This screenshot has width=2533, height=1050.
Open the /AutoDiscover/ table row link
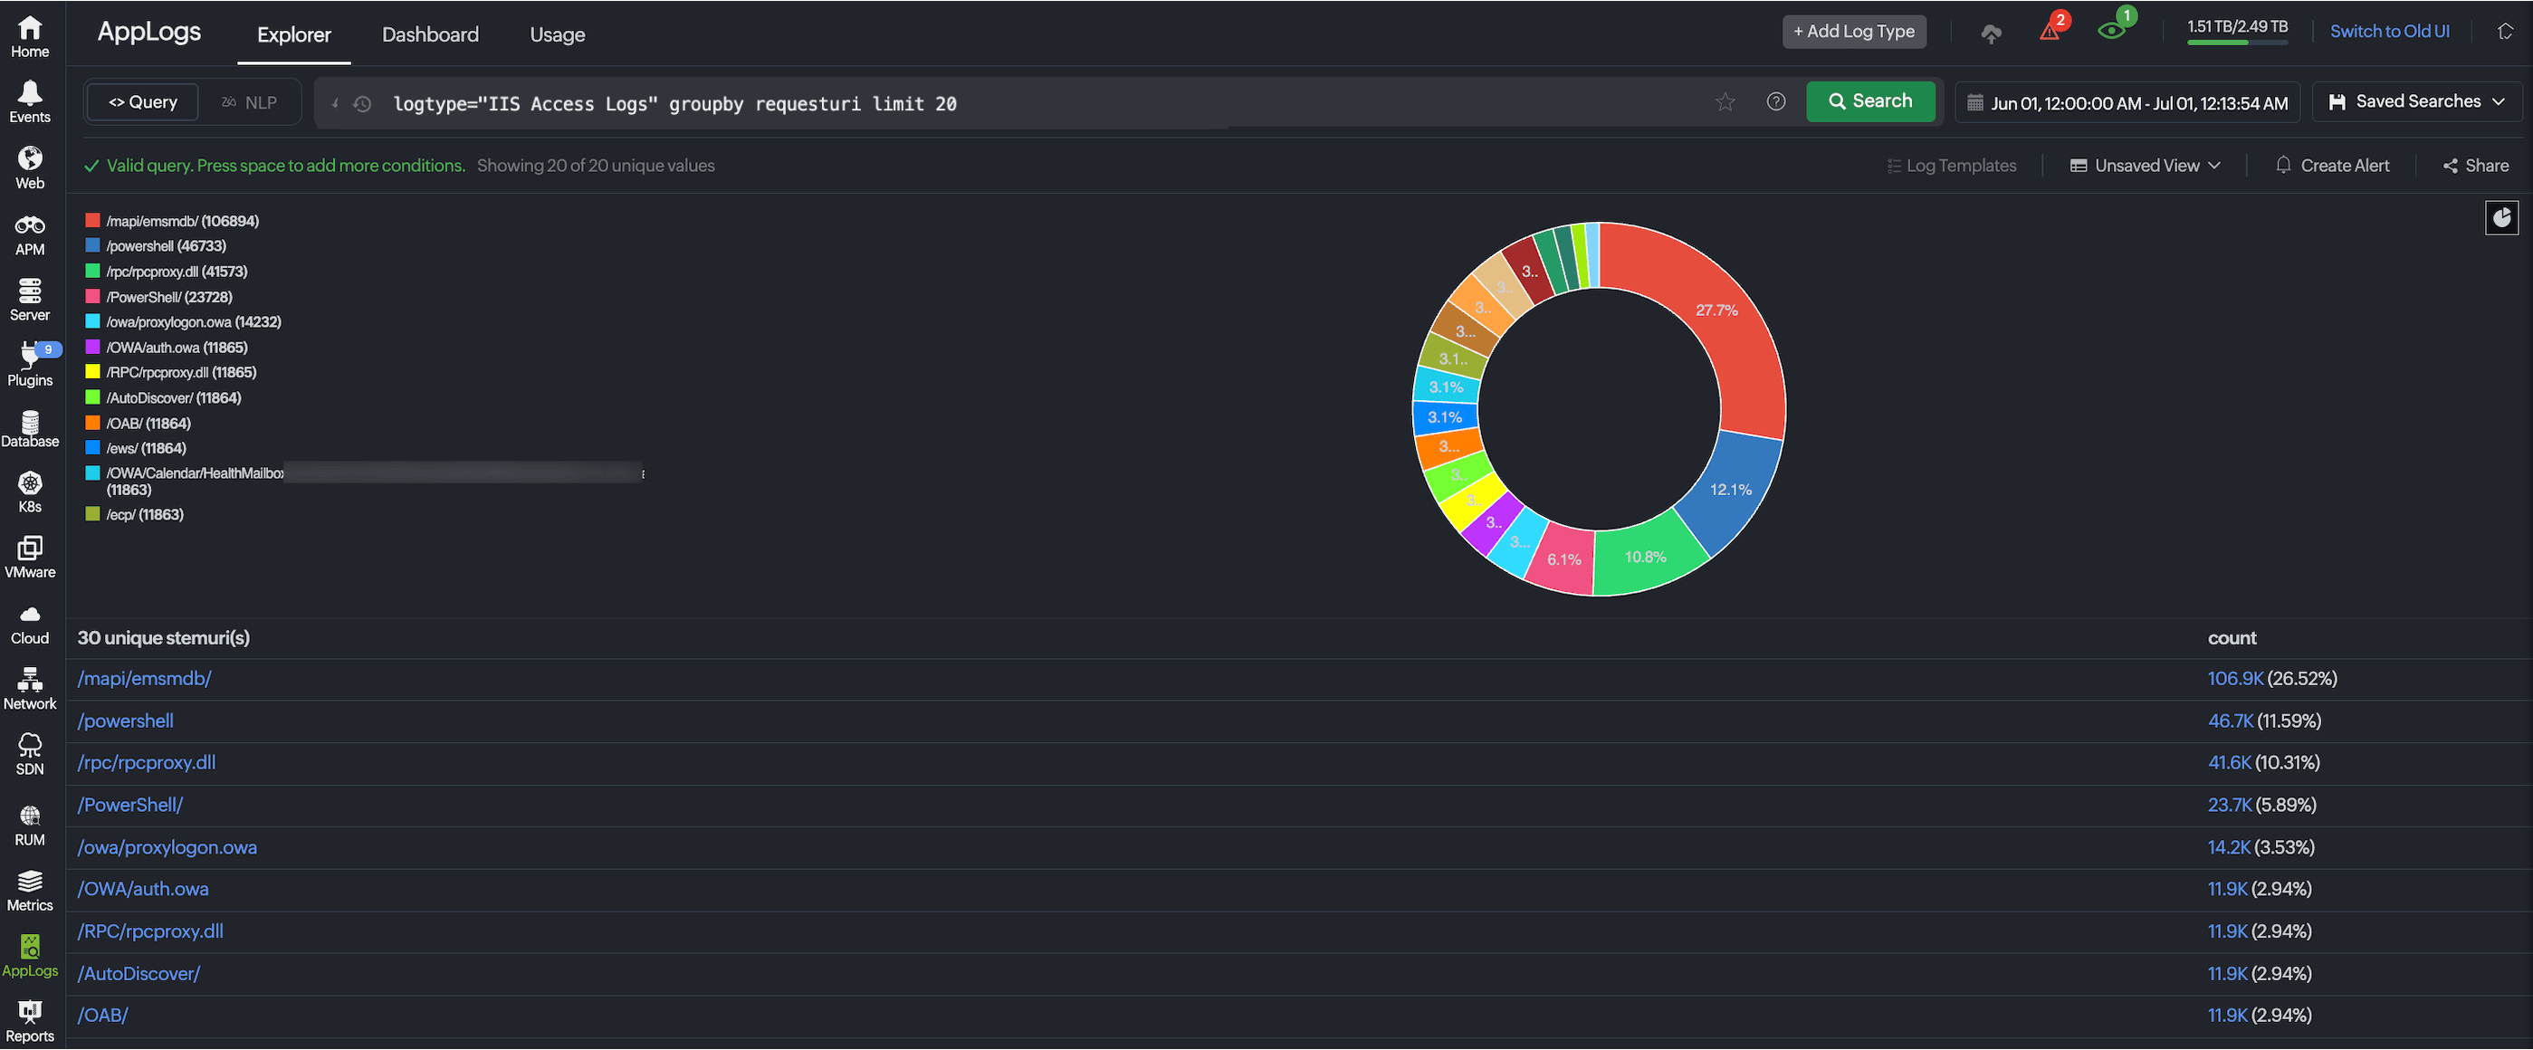click(x=139, y=973)
